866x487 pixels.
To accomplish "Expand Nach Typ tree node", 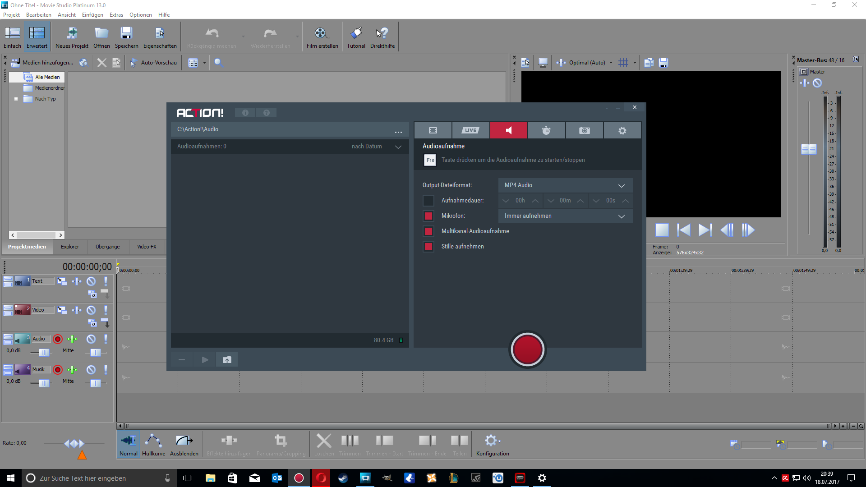I will [x=16, y=99].
